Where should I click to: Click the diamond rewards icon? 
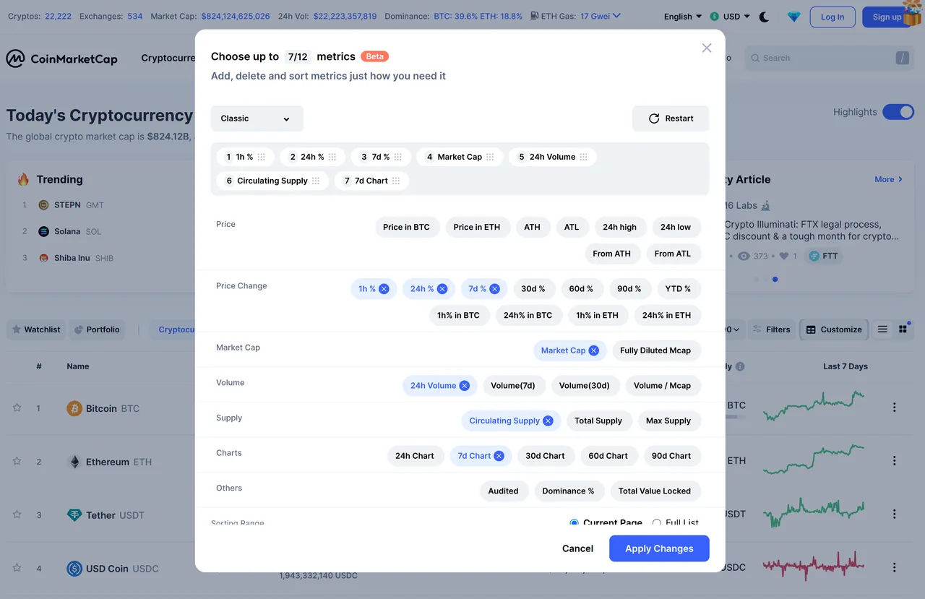[793, 17]
